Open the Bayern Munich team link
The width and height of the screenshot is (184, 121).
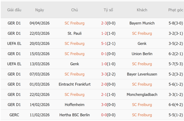tap(142, 23)
